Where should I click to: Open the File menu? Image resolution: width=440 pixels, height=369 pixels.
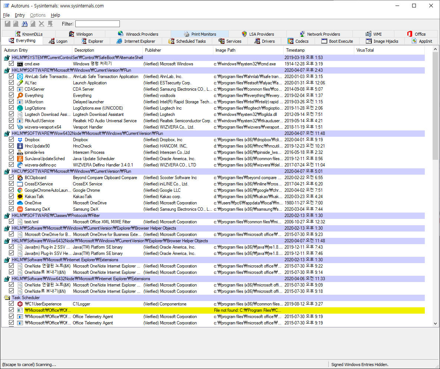(x=6, y=15)
